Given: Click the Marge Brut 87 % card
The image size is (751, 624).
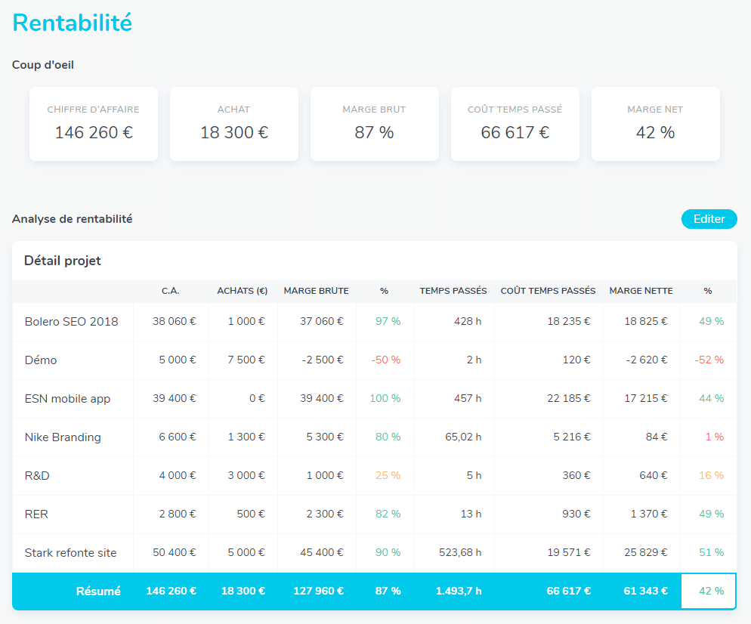Looking at the screenshot, I should point(375,124).
